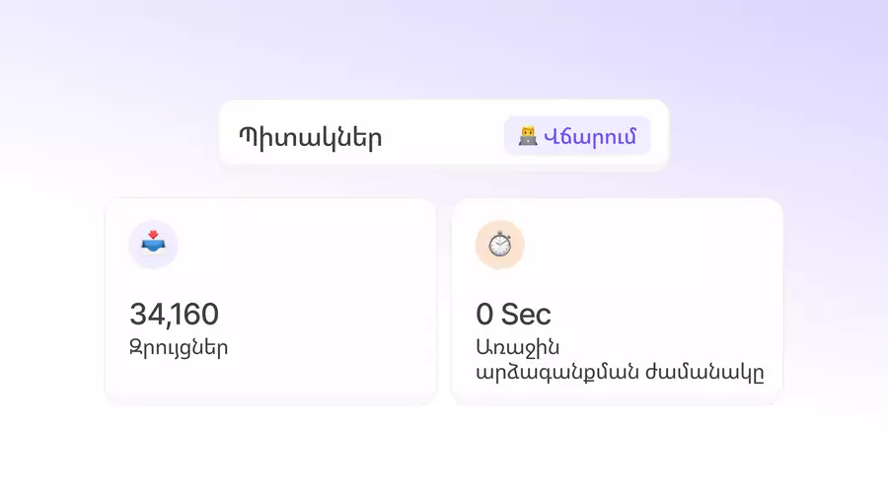Click the Վճարում text inside the purple tag
The image size is (888, 499).
click(x=590, y=136)
